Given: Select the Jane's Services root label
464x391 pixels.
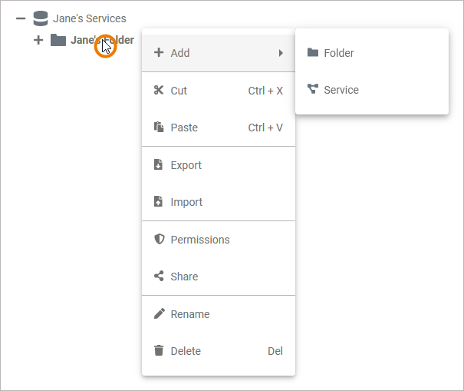Looking at the screenshot, I should coord(90,18).
